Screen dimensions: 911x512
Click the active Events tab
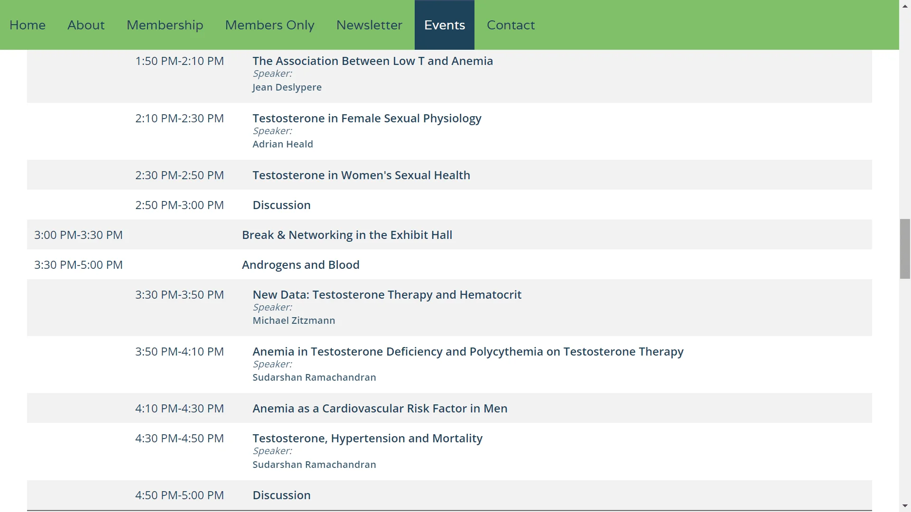[x=445, y=25]
